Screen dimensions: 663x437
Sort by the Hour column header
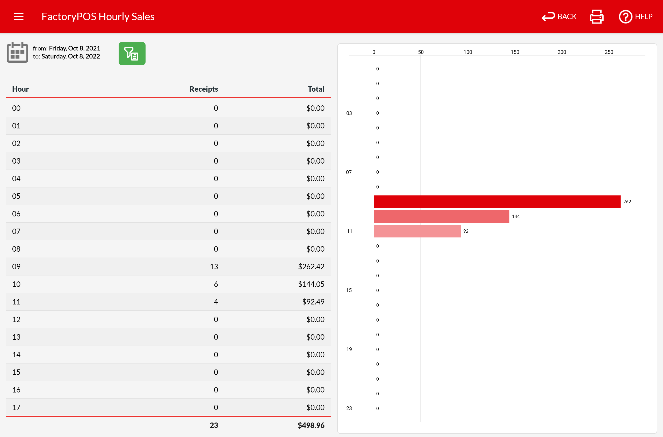pos(20,89)
